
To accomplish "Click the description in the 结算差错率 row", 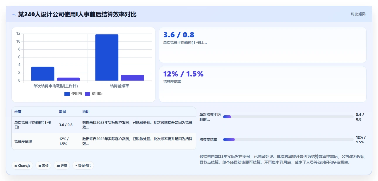I will click(x=137, y=141).
